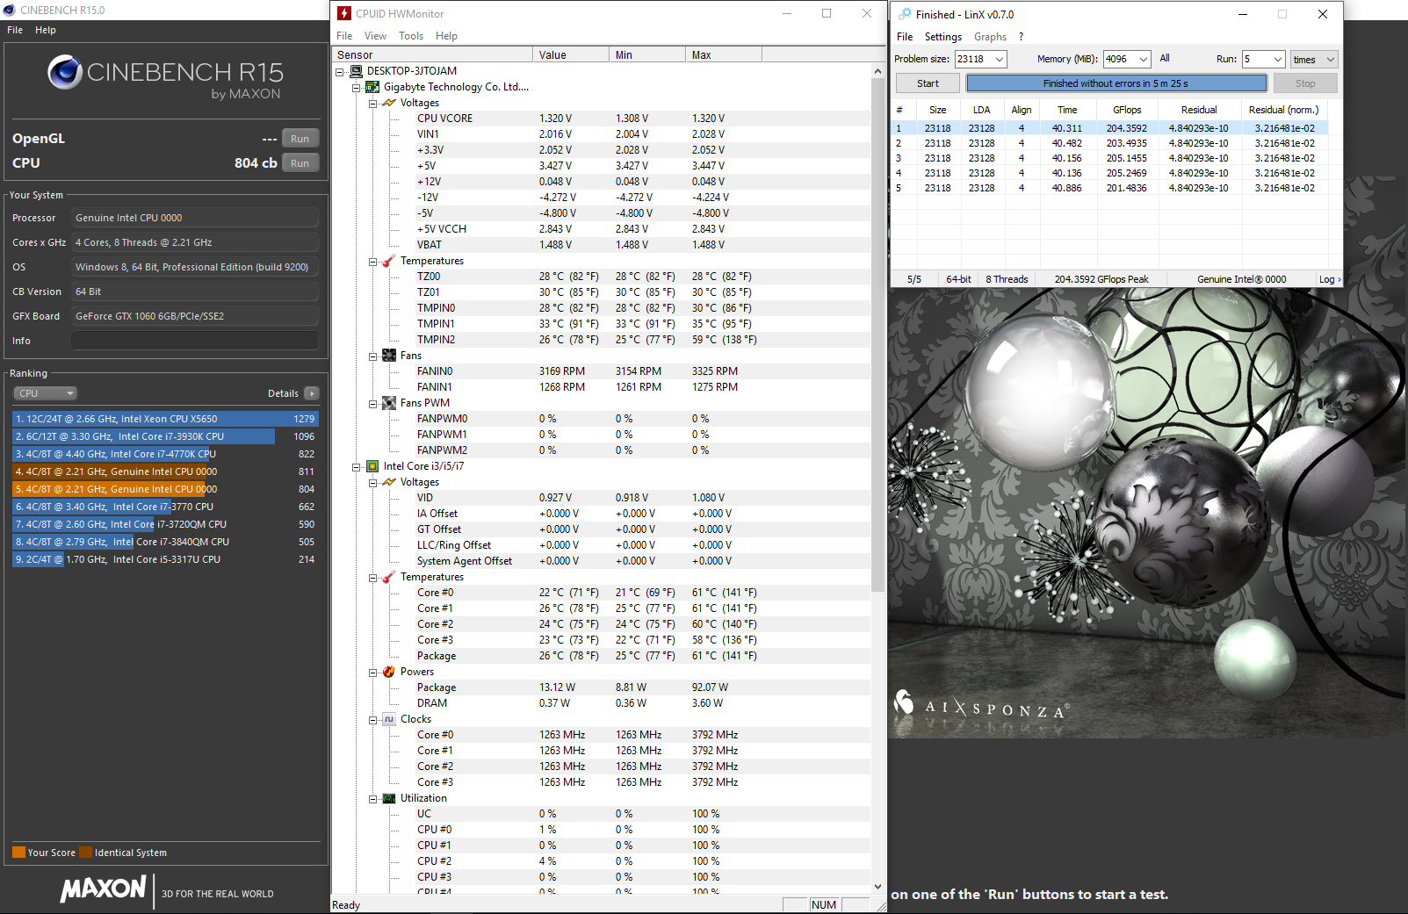The image size is (1408, 914).
Task: Collapse the Intel Core Temperatures node
Action: pos(372,578)
